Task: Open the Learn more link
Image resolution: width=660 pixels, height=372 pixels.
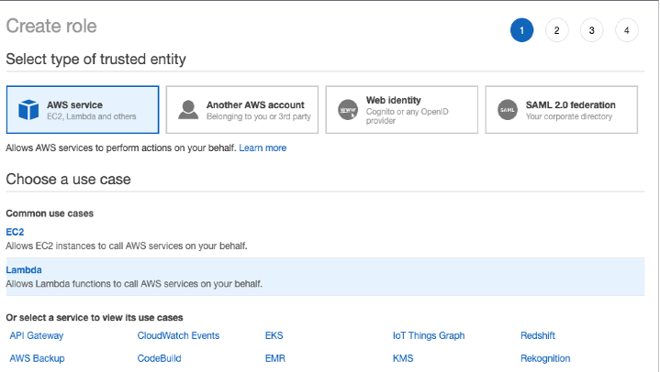Action: [263, 148]
